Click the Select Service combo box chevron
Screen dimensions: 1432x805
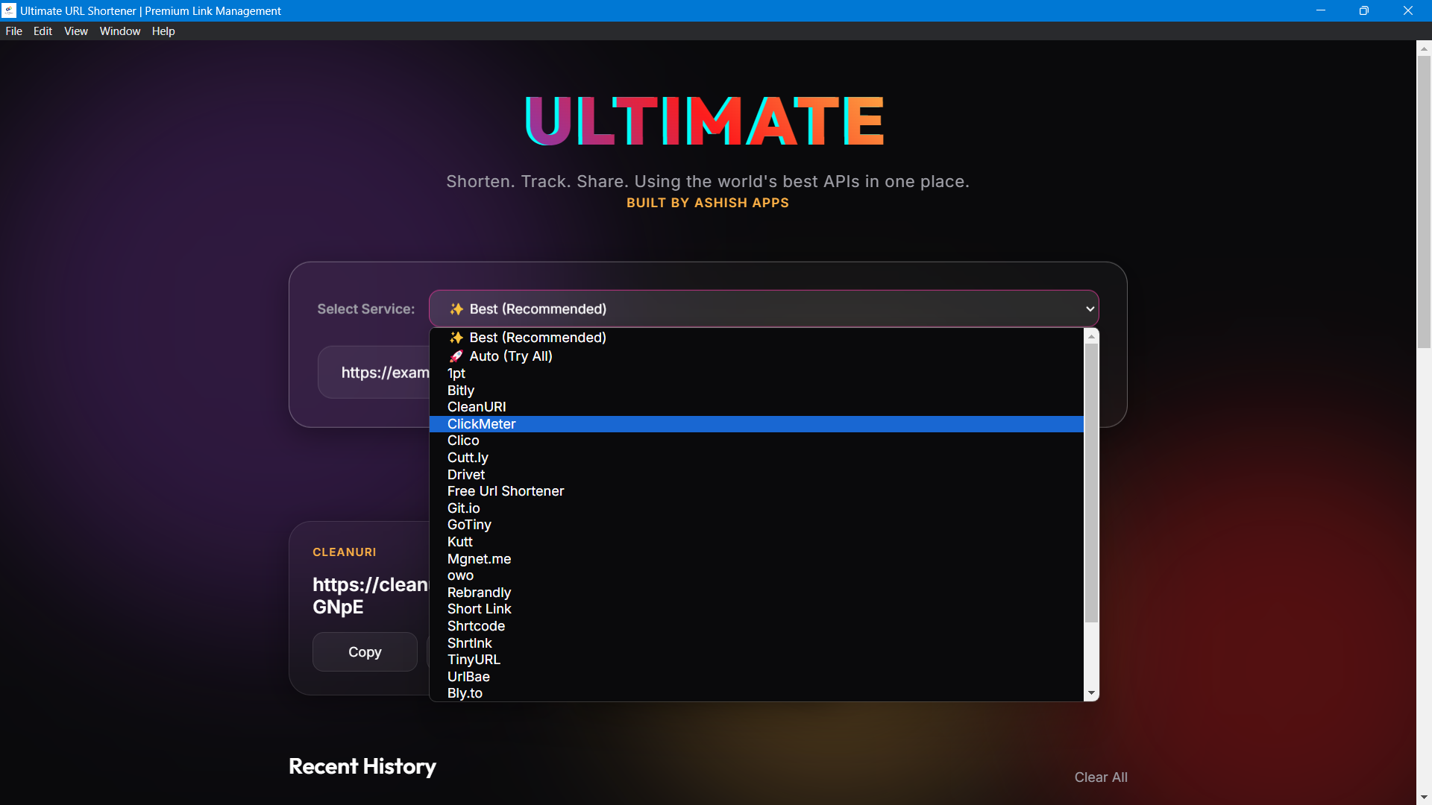[1090, 309]
